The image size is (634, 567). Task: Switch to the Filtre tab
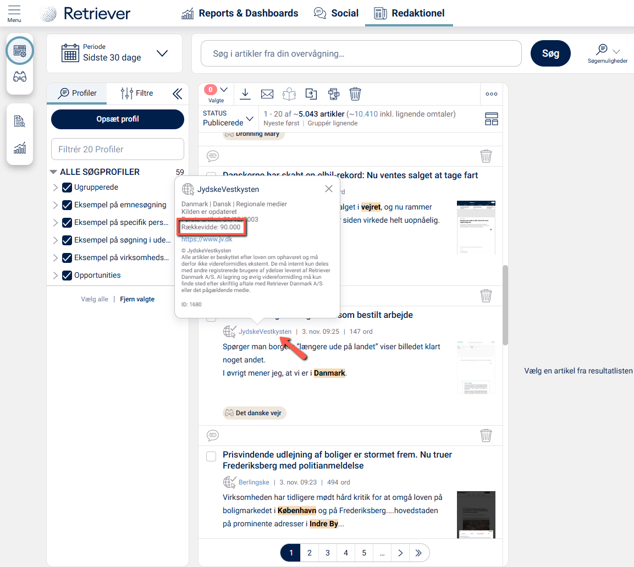click(x=136, y=93)
